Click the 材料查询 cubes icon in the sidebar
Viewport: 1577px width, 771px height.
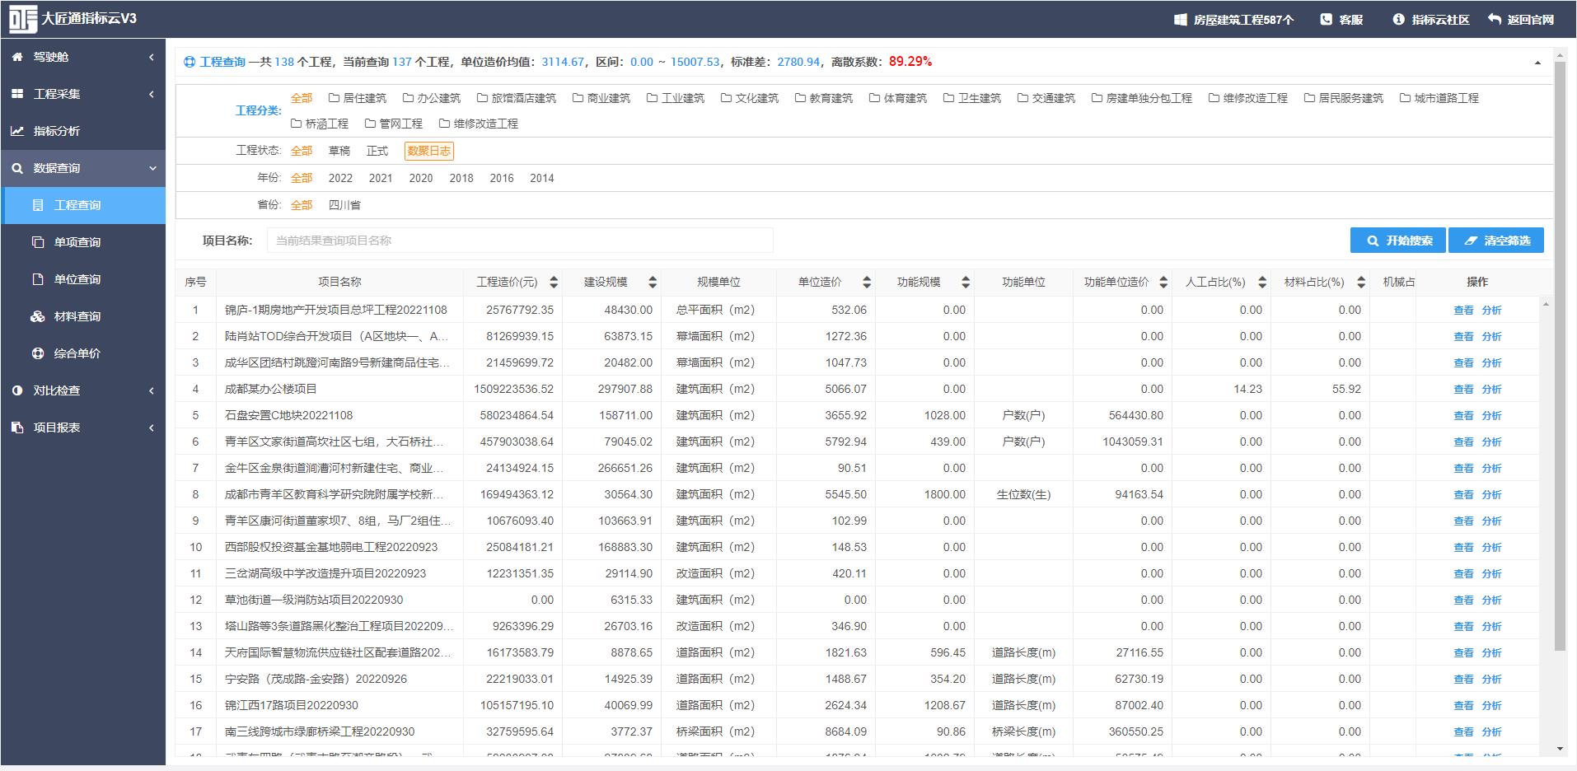pos(38,316)
